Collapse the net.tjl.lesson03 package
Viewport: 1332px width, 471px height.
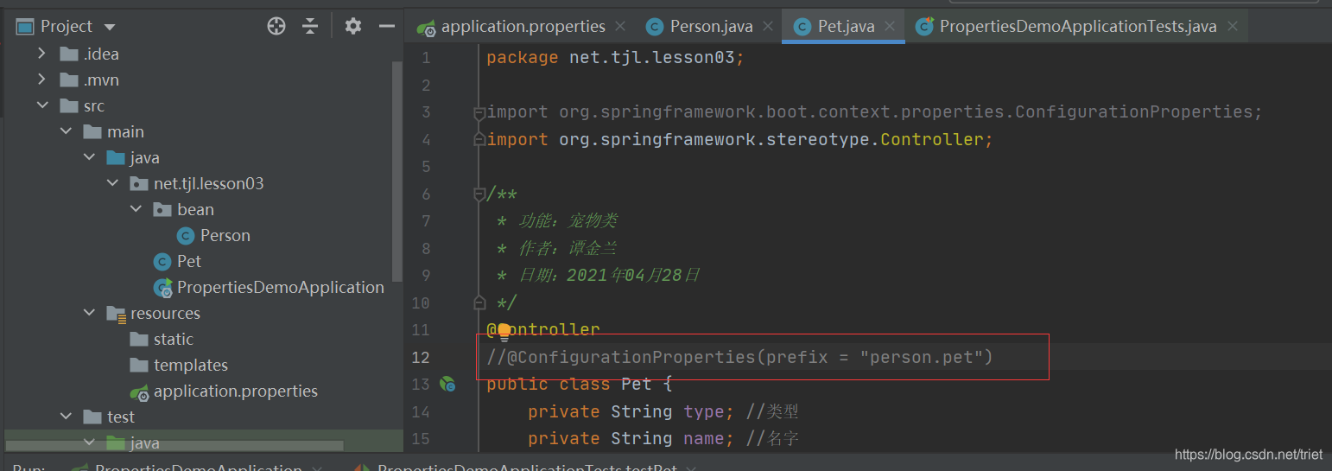(112, 183)
